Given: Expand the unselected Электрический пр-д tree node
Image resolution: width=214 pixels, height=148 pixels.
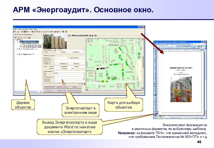Looking at the screenshot, I should coord(17,49).
